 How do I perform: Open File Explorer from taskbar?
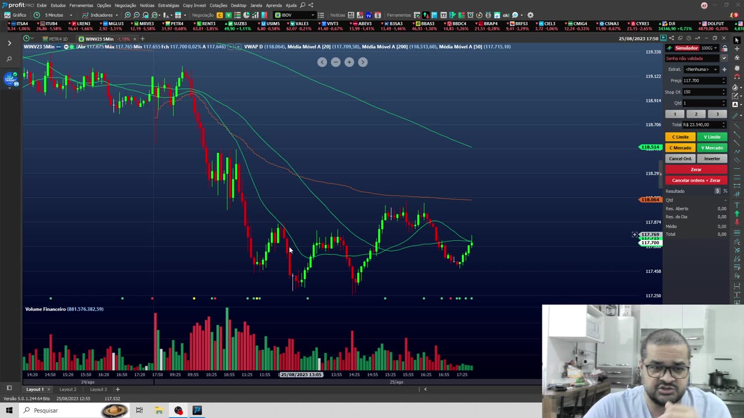coord(159,410)
